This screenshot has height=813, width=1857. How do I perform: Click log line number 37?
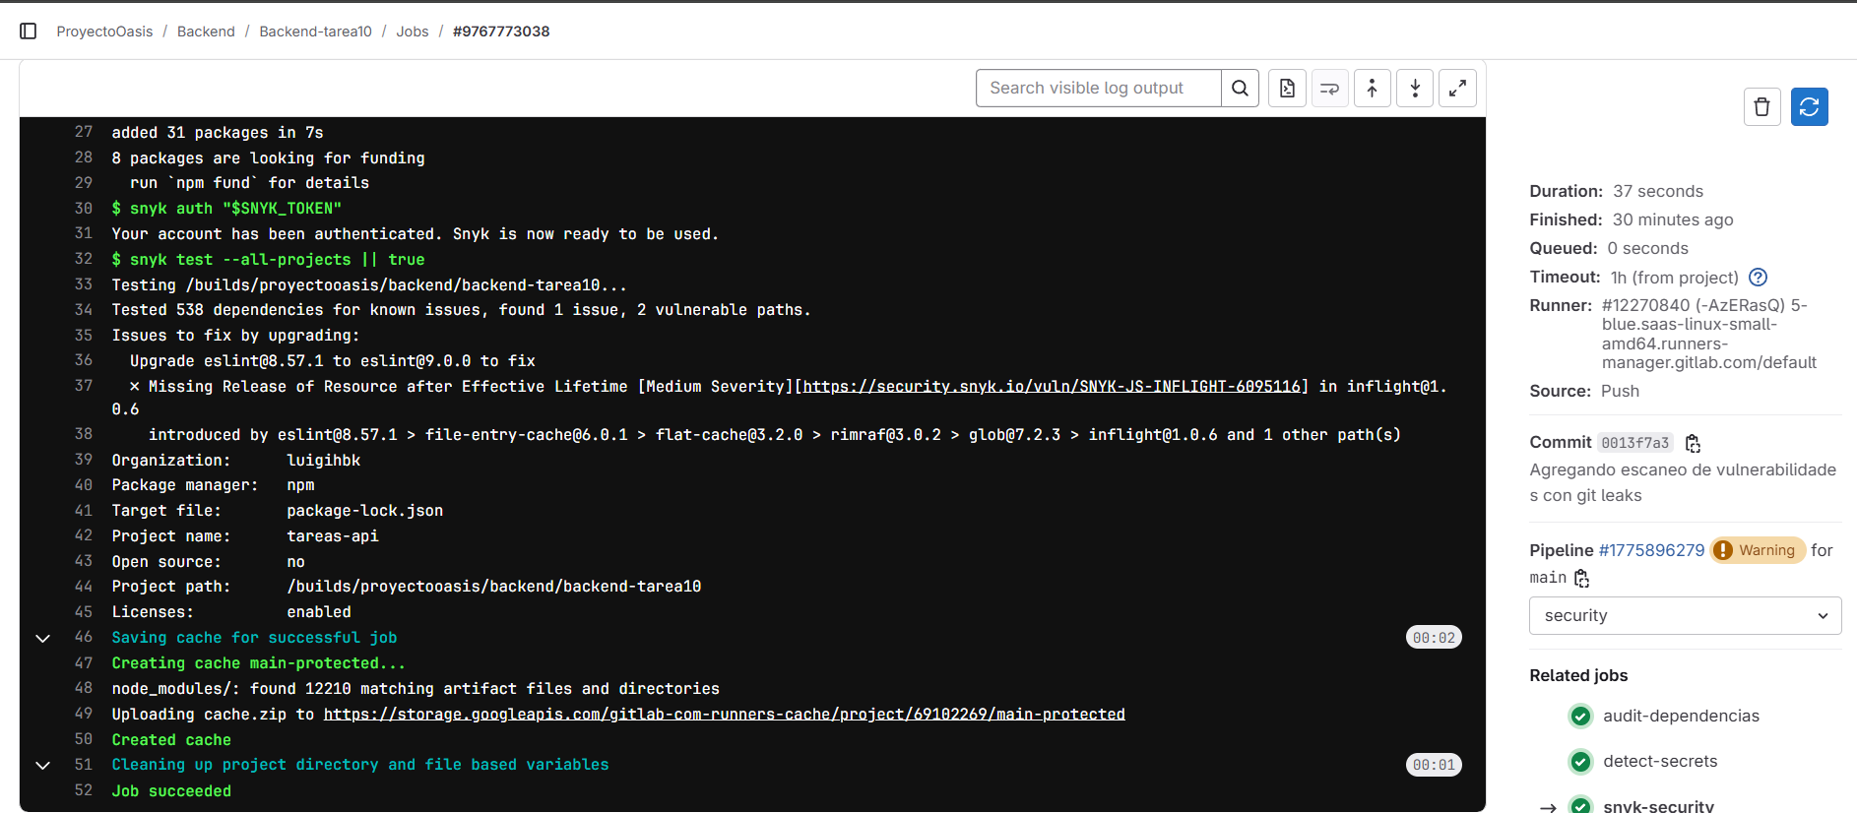tap(84, 386)
